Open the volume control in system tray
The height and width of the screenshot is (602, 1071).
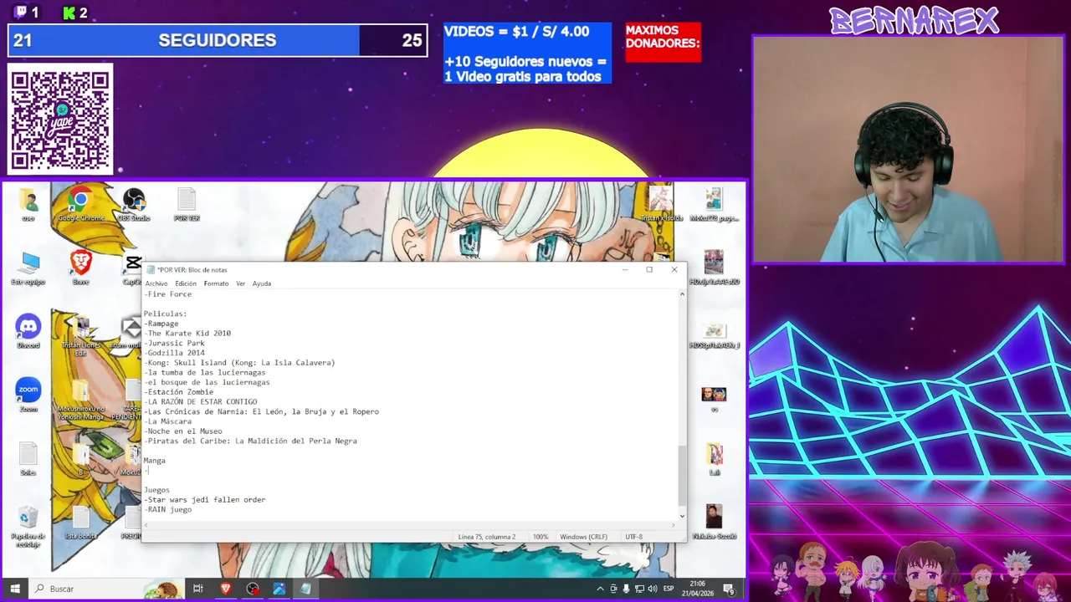tap(653, 589)
